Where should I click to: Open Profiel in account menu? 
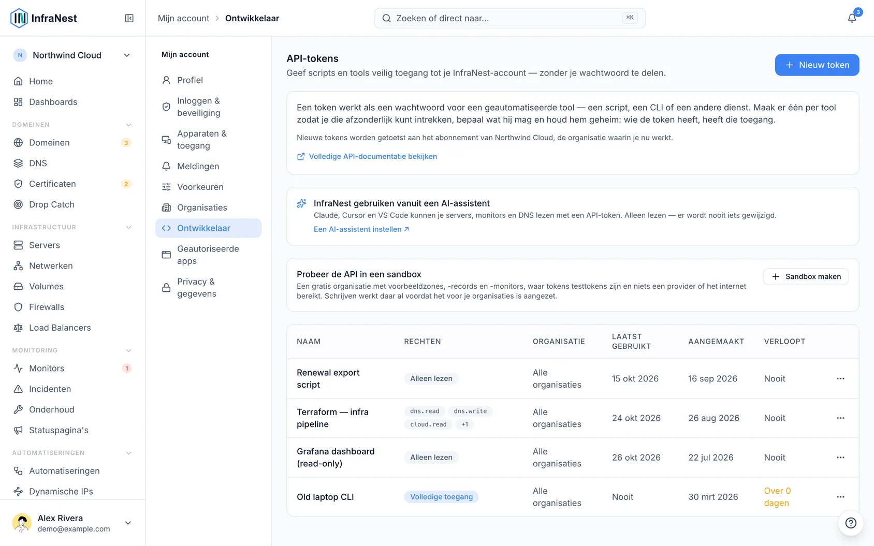pos(208,80)
